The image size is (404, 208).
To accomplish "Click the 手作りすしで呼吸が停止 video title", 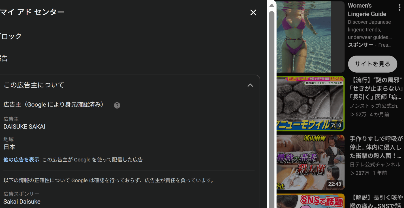I will coord(376,147).
